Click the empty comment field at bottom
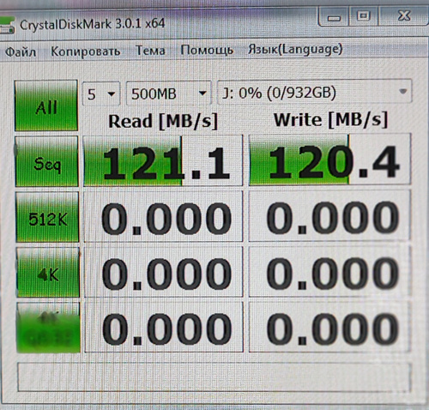This screenshot has height=410, width=429. coord(214,377)
